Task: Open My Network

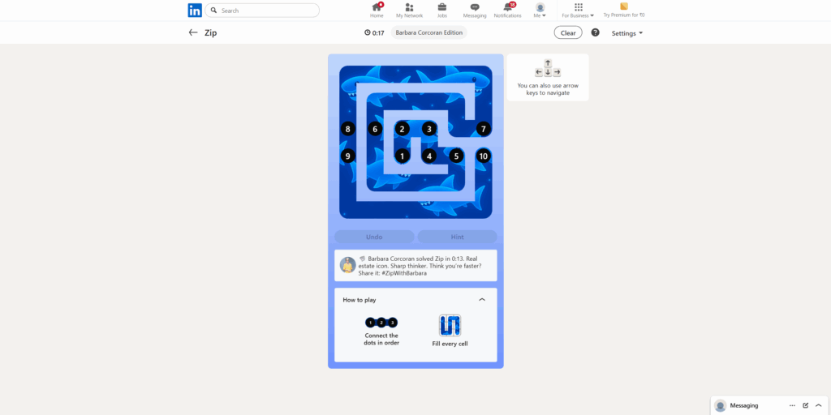Action: pos(409,10)
